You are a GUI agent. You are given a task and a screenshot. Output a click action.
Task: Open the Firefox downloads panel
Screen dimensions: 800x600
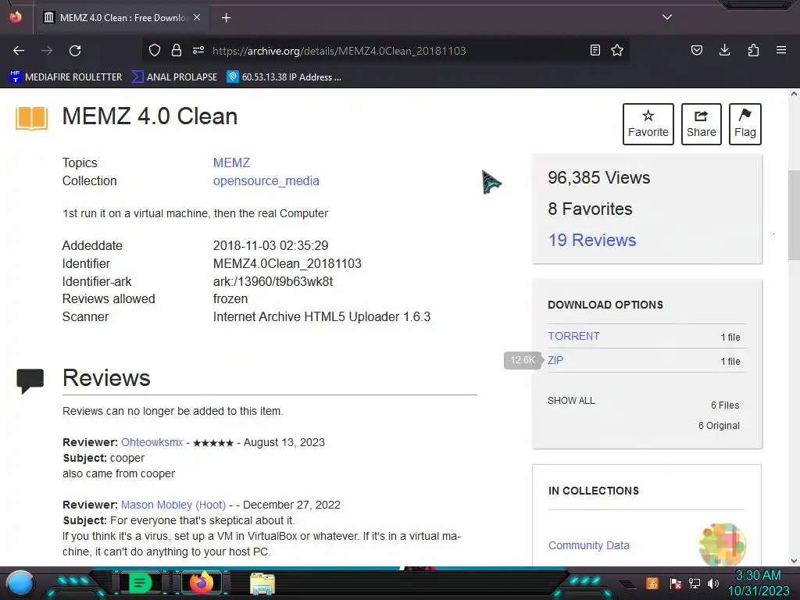(724, 50)
